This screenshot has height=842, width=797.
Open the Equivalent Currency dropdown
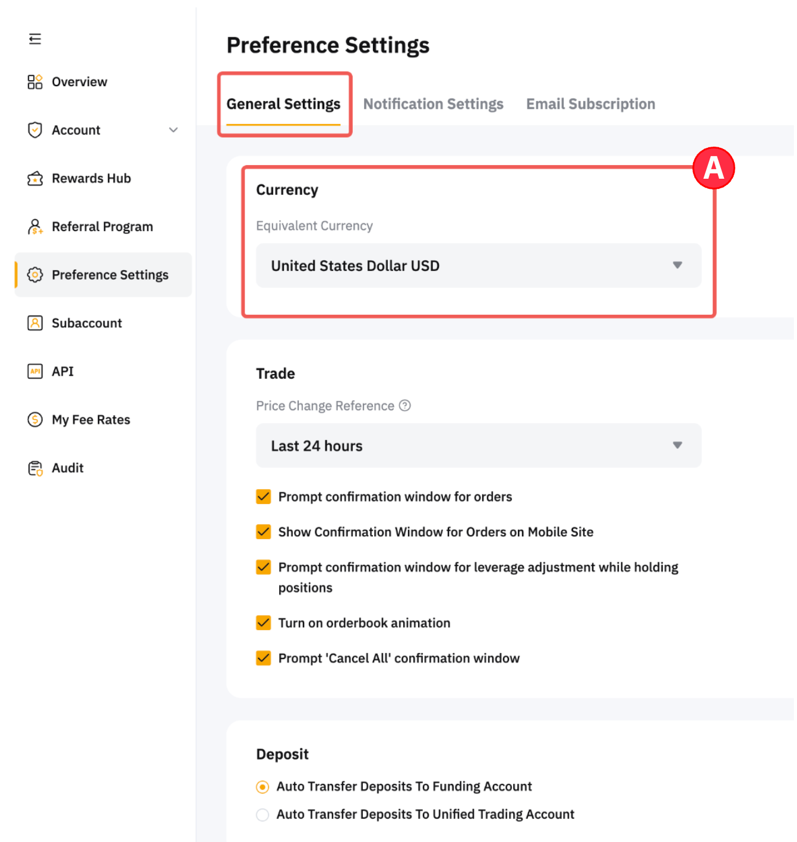[x=478, y=265]
